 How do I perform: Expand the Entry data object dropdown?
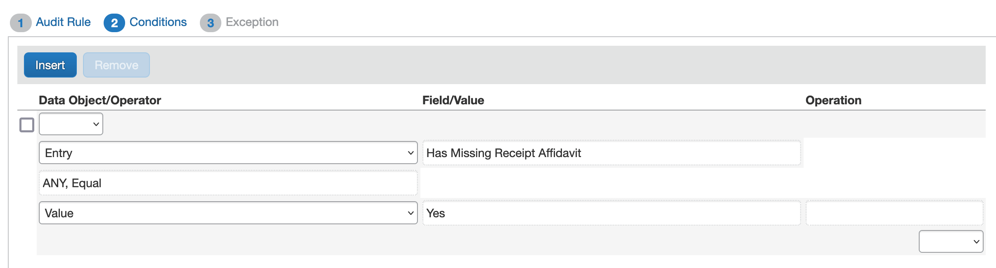(x=228, y=153)
